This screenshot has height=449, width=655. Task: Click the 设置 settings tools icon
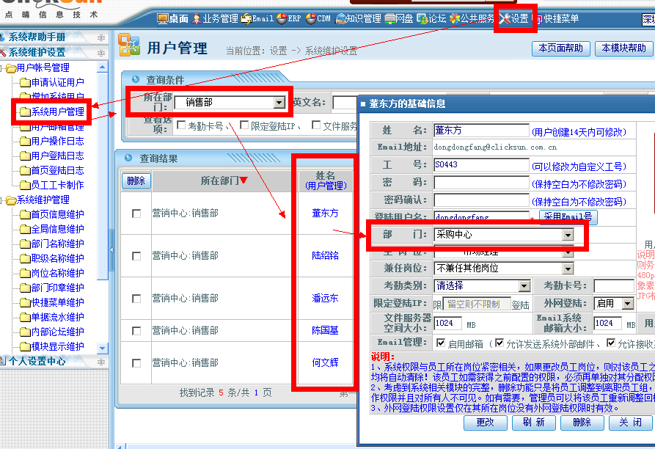[x=505, y=19]
